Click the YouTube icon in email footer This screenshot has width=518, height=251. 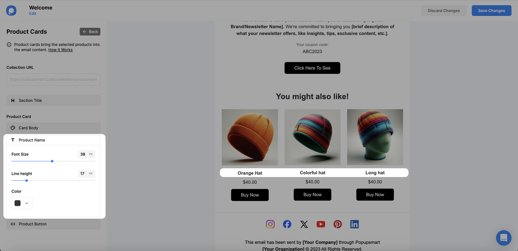coord(321,224)
